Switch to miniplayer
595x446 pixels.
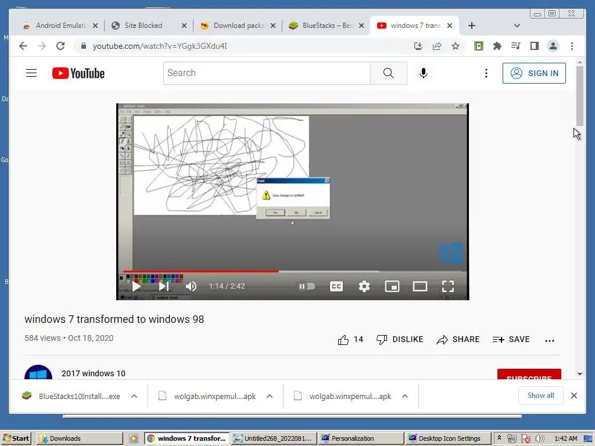click(392, 286)
